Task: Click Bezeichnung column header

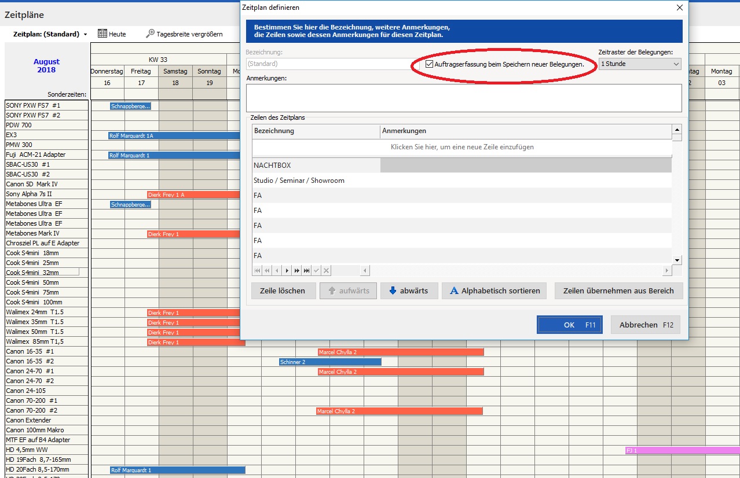Action: click(x=316, y=131)
